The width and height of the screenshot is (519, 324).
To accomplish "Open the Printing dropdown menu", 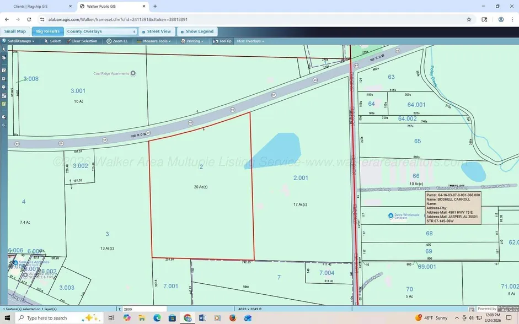I will 192,41.
